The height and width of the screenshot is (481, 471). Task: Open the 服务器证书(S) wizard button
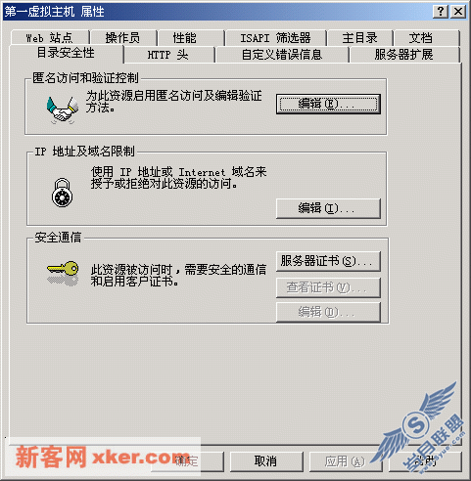pyautogui.click(x=328, y=261)
